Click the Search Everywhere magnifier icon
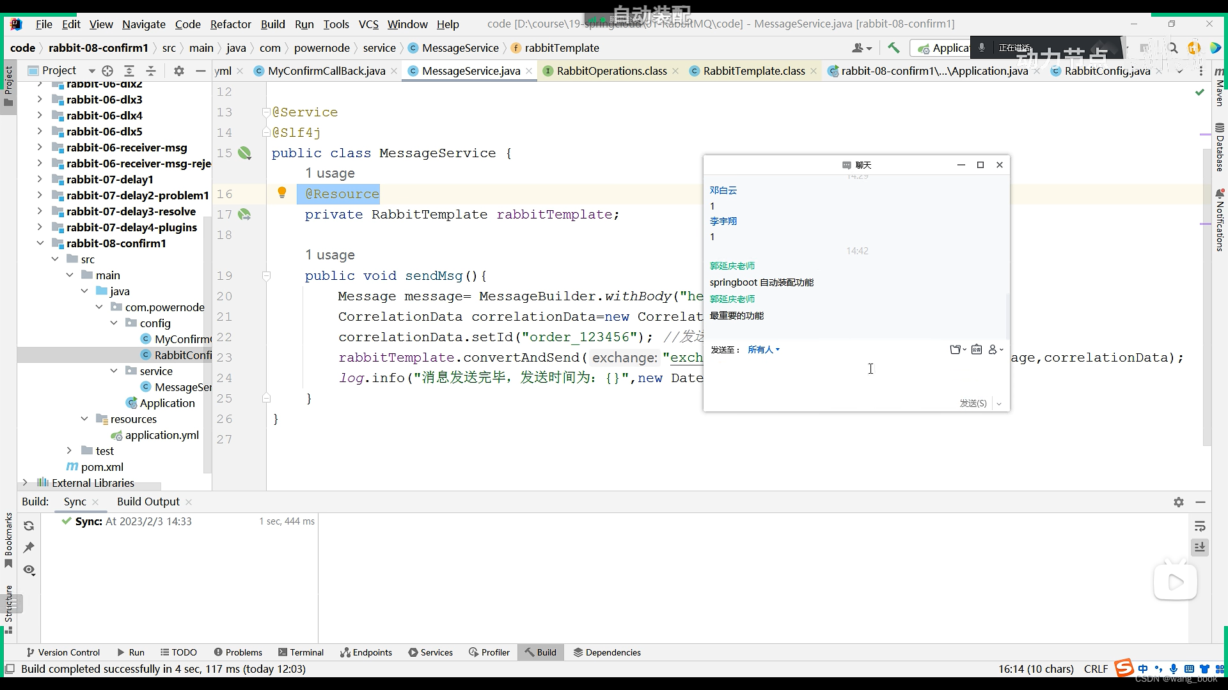 (x=1172, y=48)
